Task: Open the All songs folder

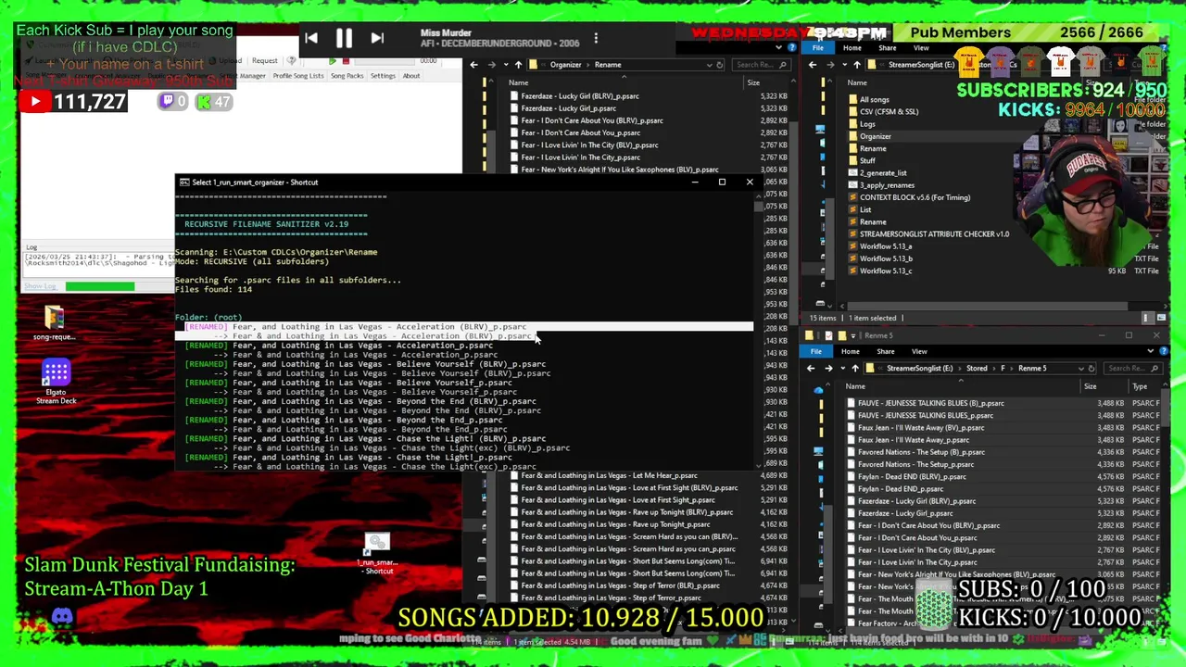Action: tap(874, 100)
